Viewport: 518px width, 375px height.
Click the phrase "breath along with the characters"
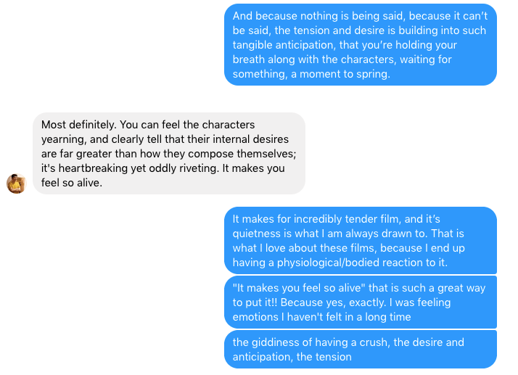pyautogui.click(x=316, y=59)
